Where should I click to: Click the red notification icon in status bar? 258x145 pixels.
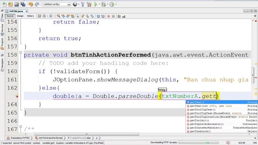point(228,143)
